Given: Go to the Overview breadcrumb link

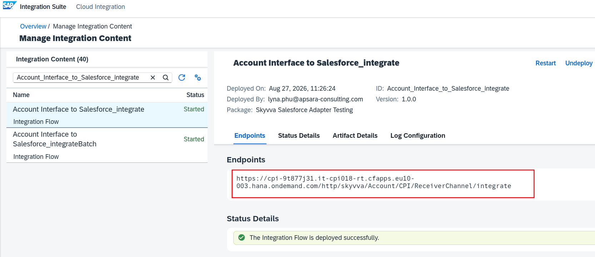Looking at the screenshot, I should (33, 26).
